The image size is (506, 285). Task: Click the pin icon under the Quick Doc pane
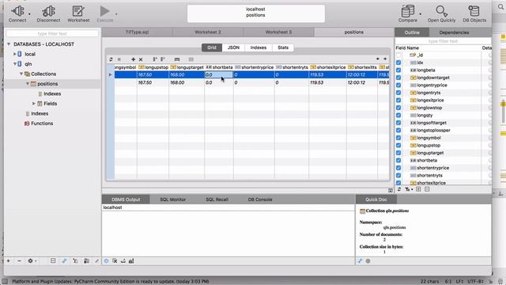click(361, 260)
